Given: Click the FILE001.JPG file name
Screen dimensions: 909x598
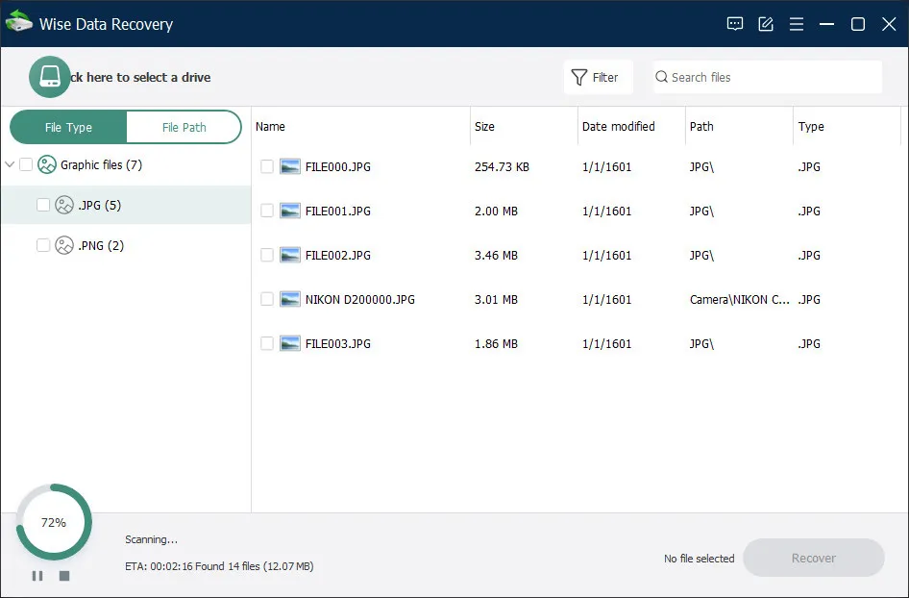Looking at the screenshot, I should point(338,212).
